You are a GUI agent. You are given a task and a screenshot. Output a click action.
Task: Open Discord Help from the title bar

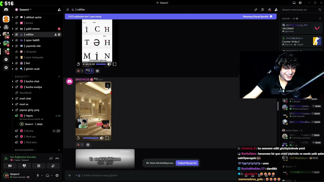tap(300, 3)
